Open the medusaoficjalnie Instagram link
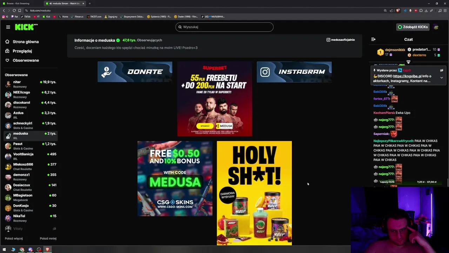 tap(341, 40)
